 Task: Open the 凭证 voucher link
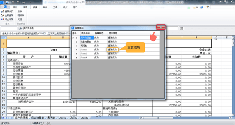coord(20,19)
